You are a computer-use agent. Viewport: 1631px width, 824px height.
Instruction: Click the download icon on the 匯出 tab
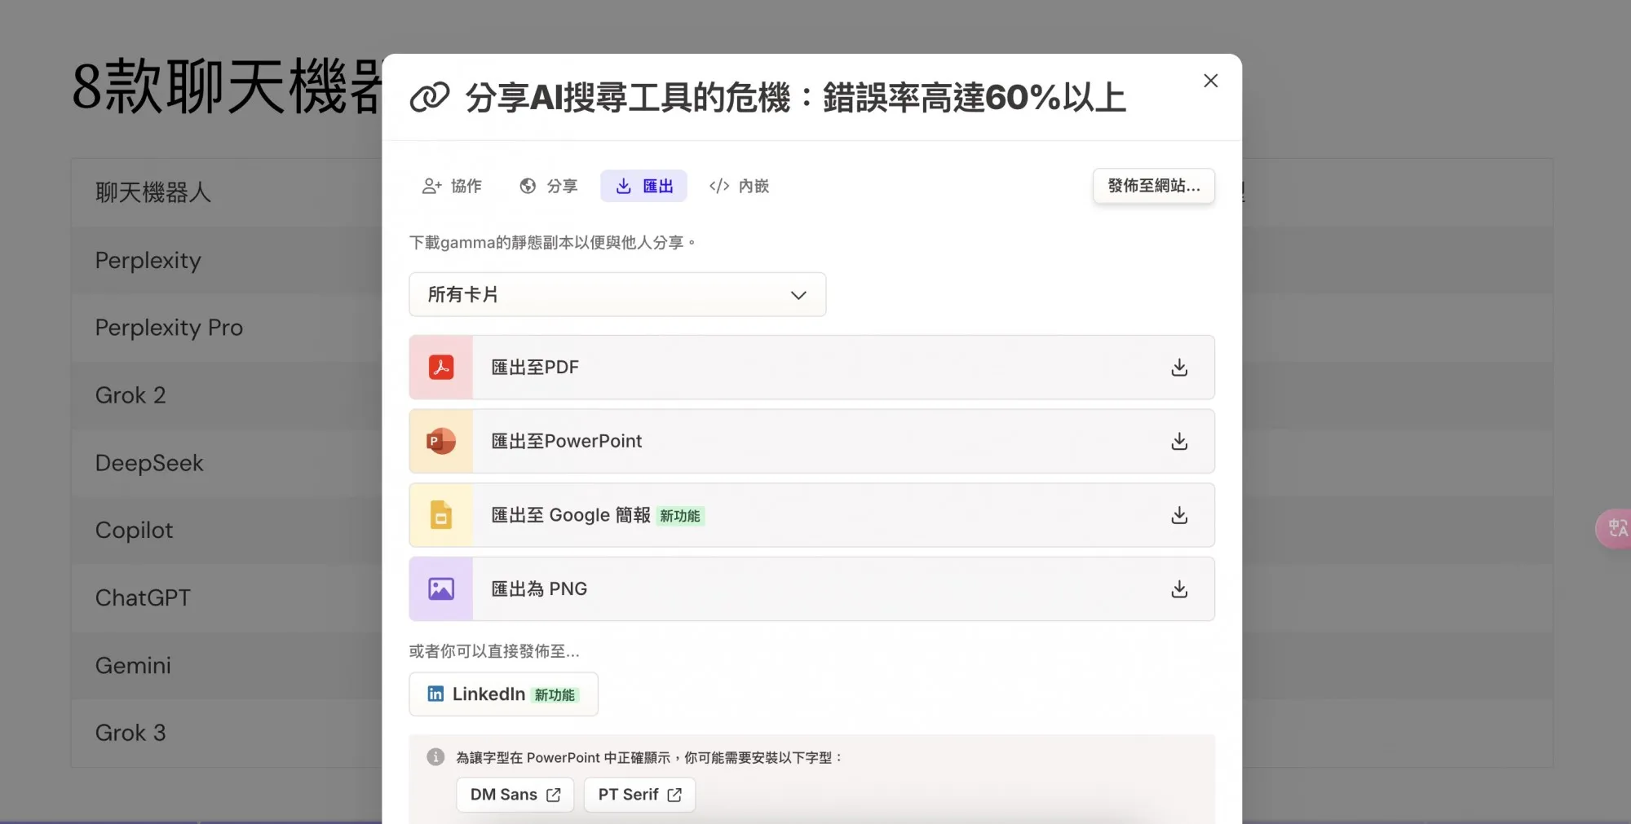pyautogui.click(x=623, y=186)
